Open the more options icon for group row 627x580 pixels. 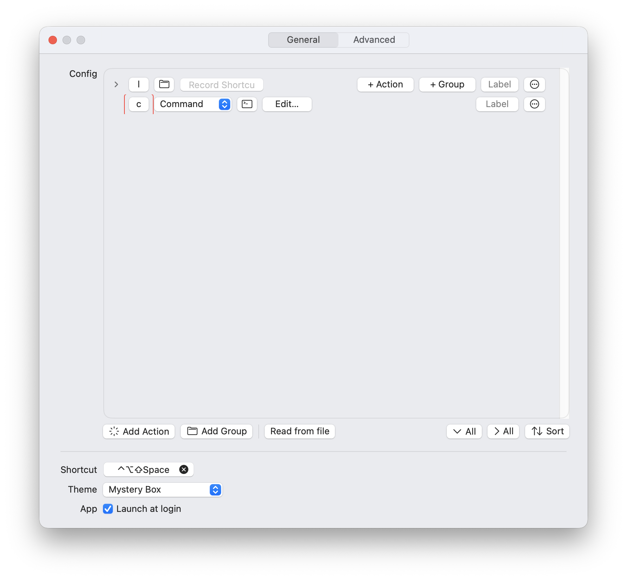(x=534, y=85)
